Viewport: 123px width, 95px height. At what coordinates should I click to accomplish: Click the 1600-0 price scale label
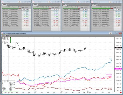[x=119, y=39]
